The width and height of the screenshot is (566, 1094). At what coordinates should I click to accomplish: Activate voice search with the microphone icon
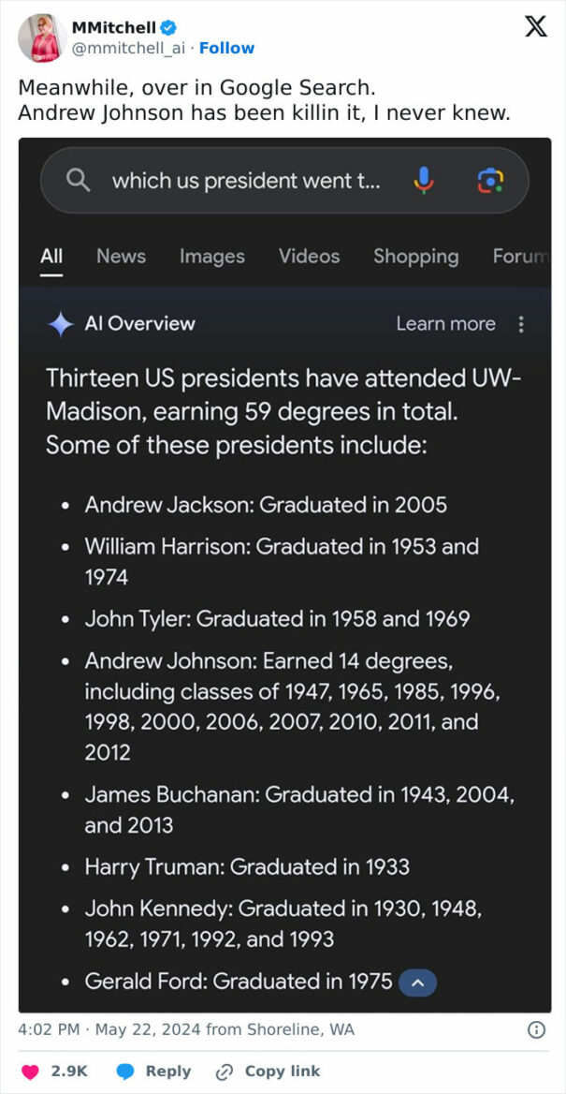pyautogui.click(x=423, y=180)
